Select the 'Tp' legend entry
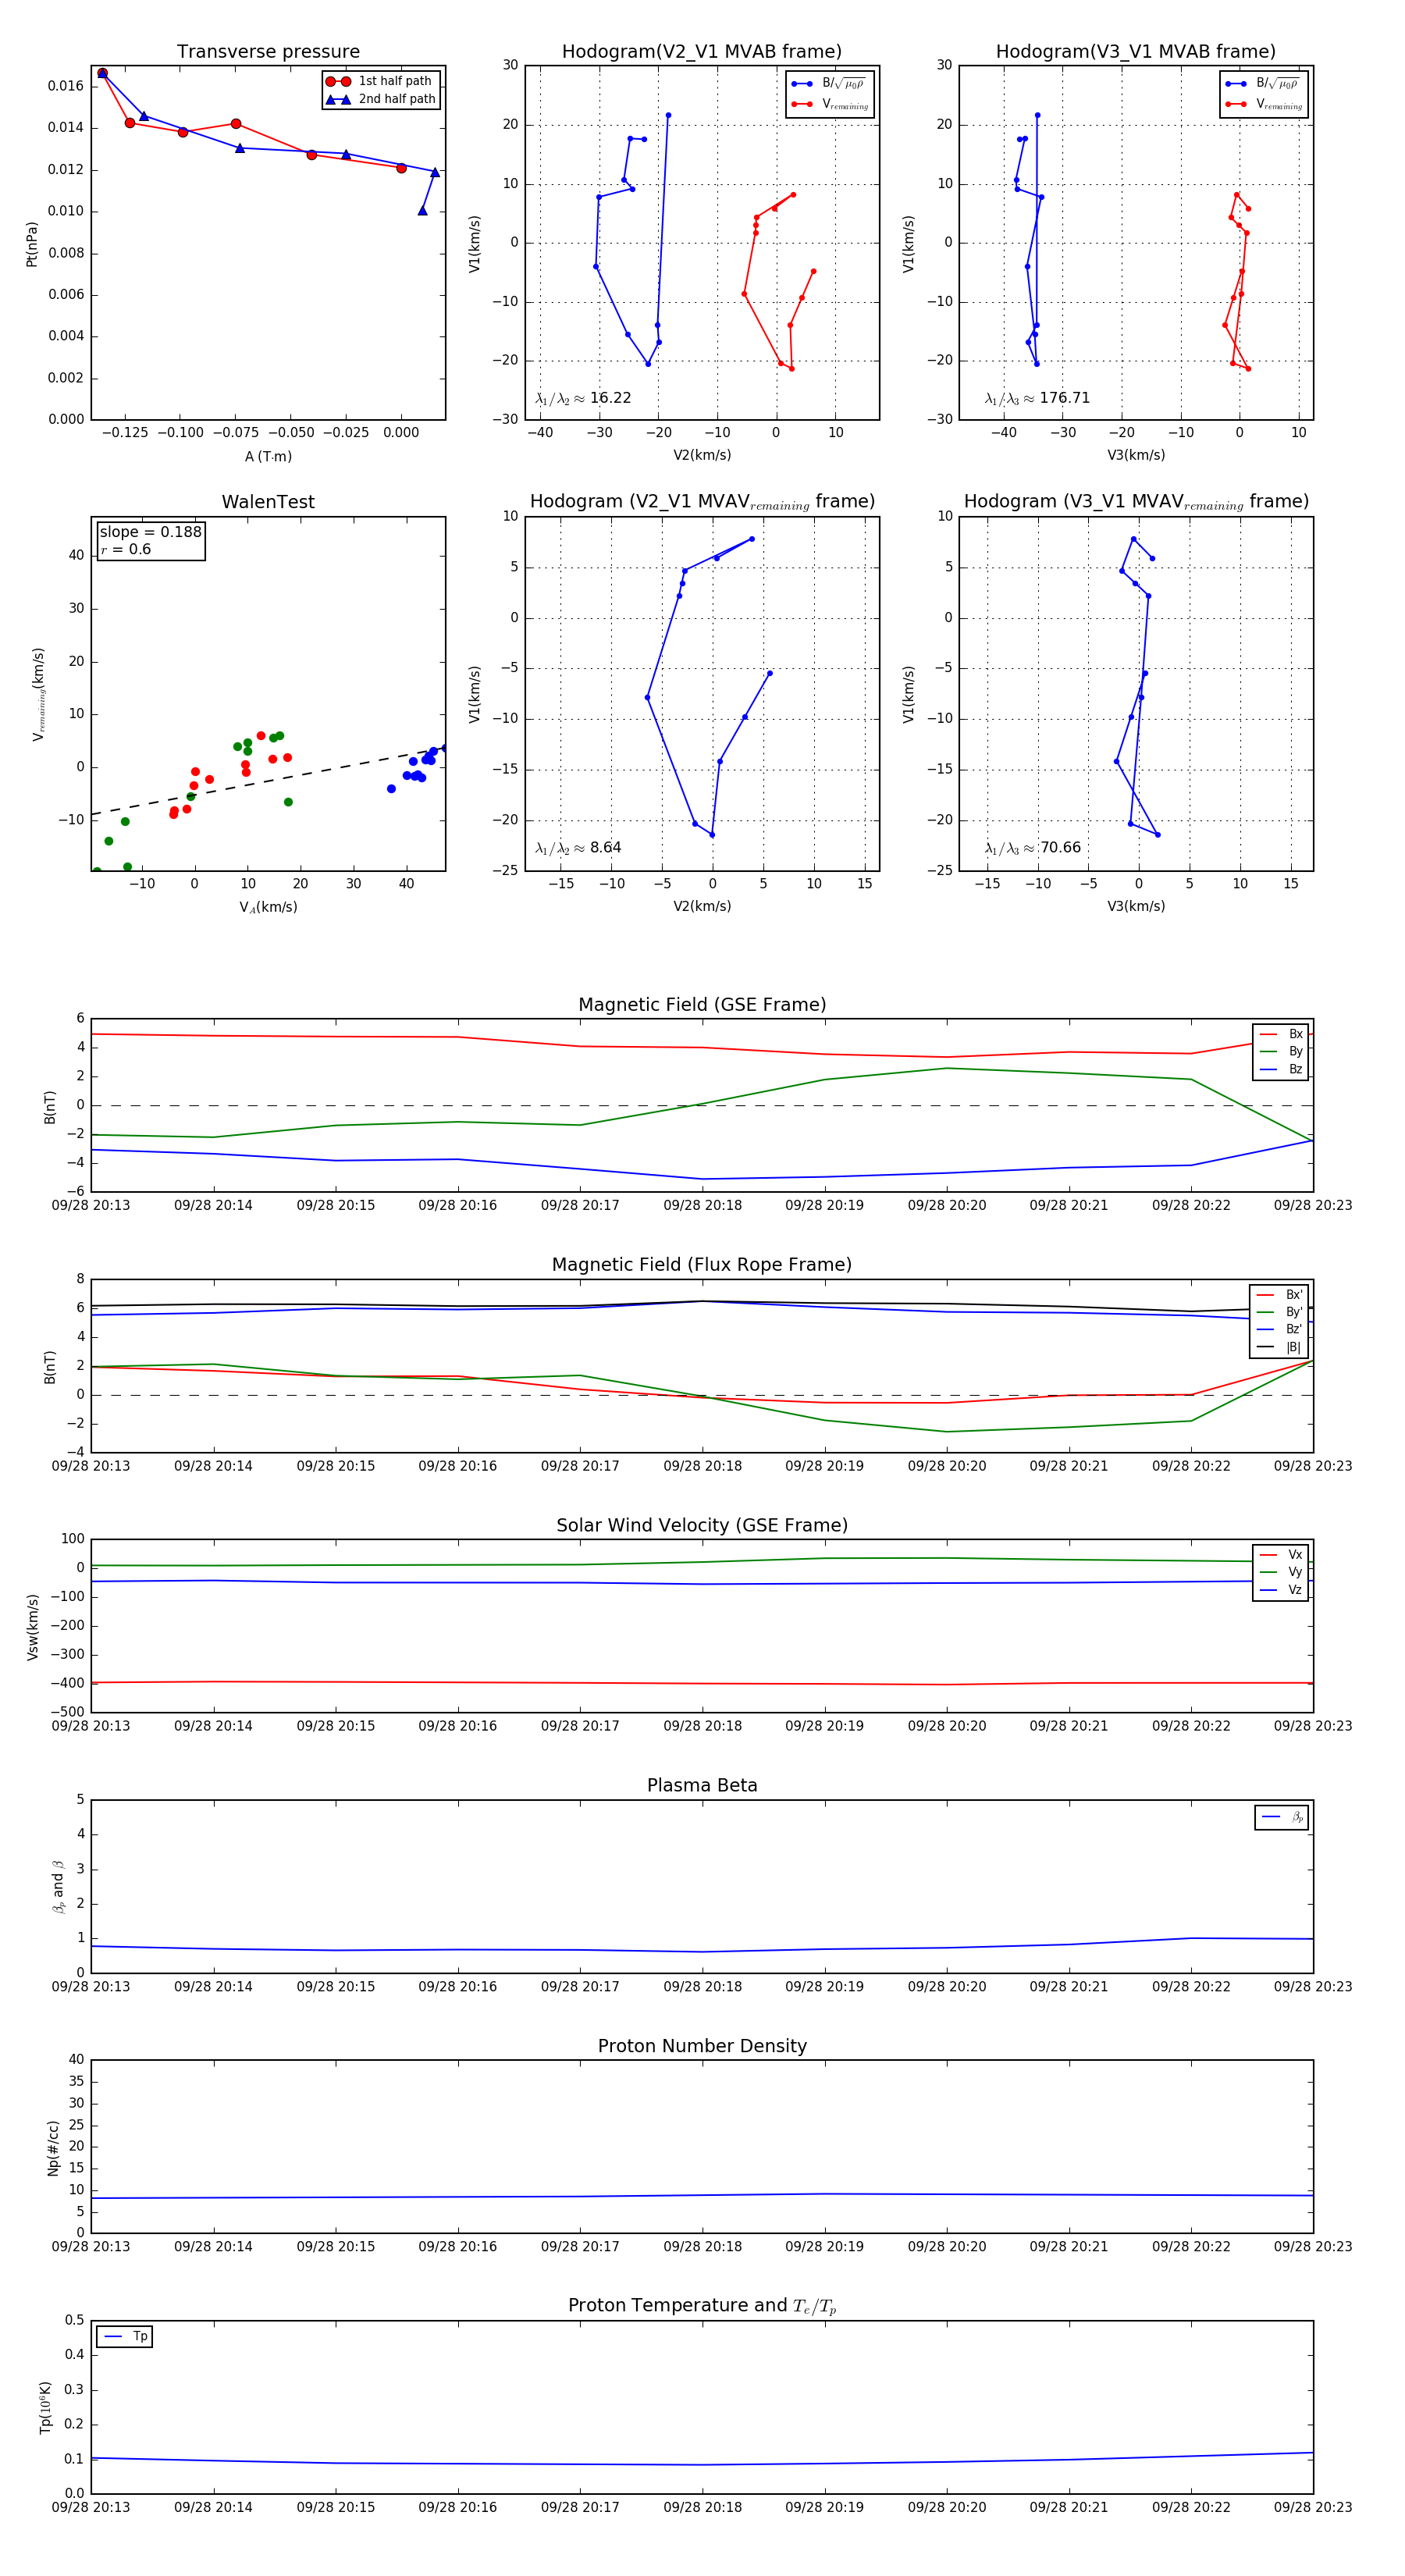The width and height of the screenshot is (1405, 2576). (125, 2336)
